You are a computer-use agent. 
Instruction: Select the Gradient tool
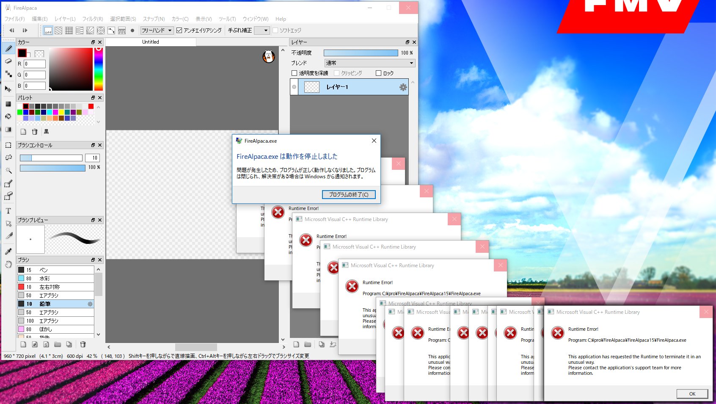[x=8, y=130]
